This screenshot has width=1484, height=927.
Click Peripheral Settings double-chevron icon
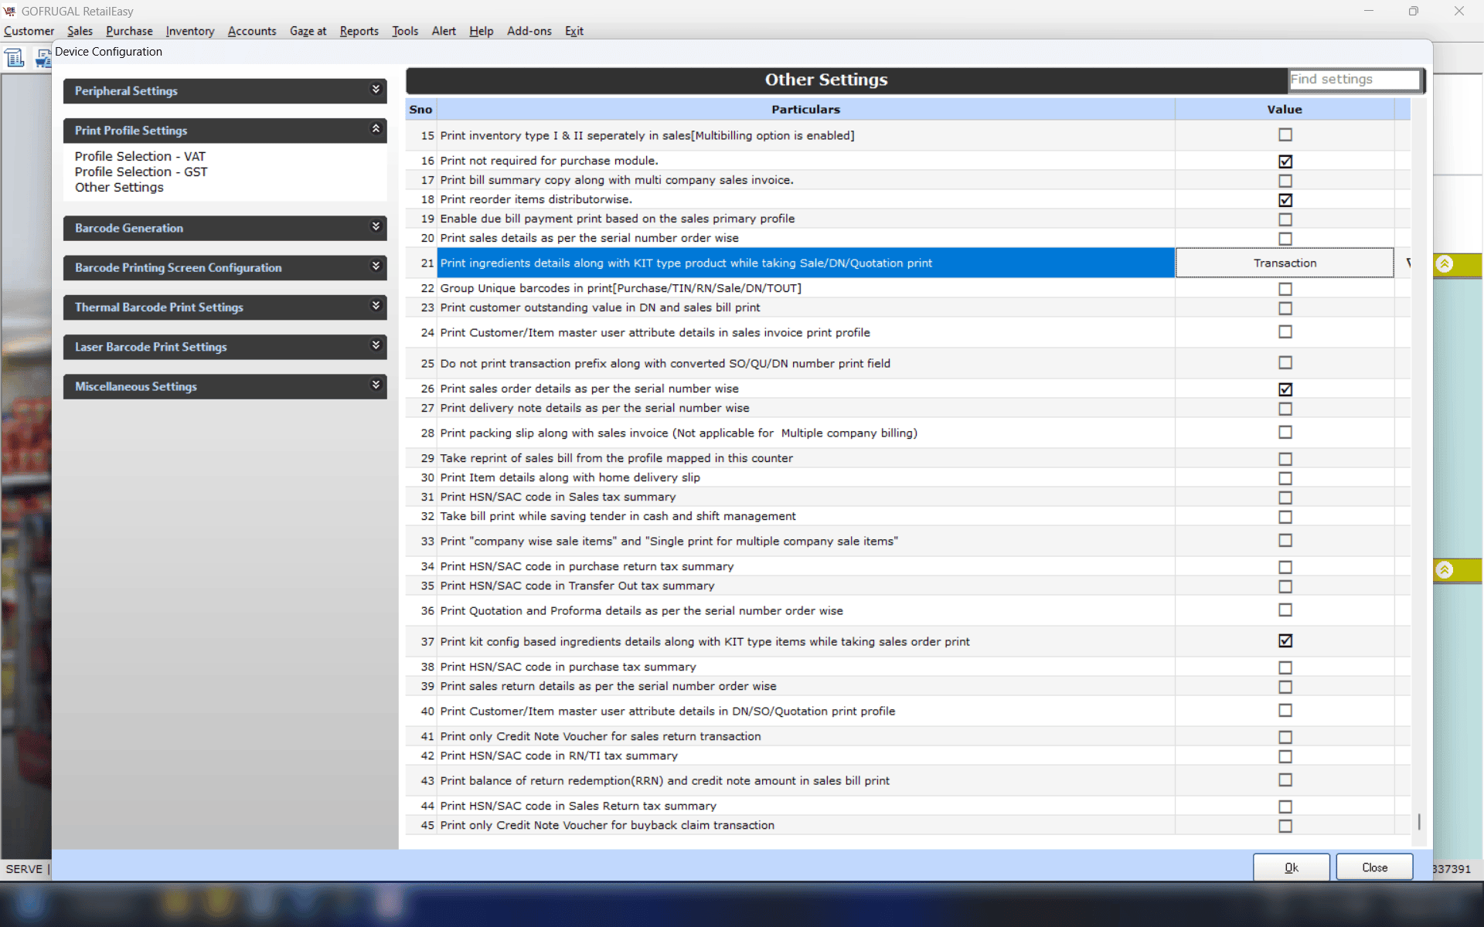point(376,90)
